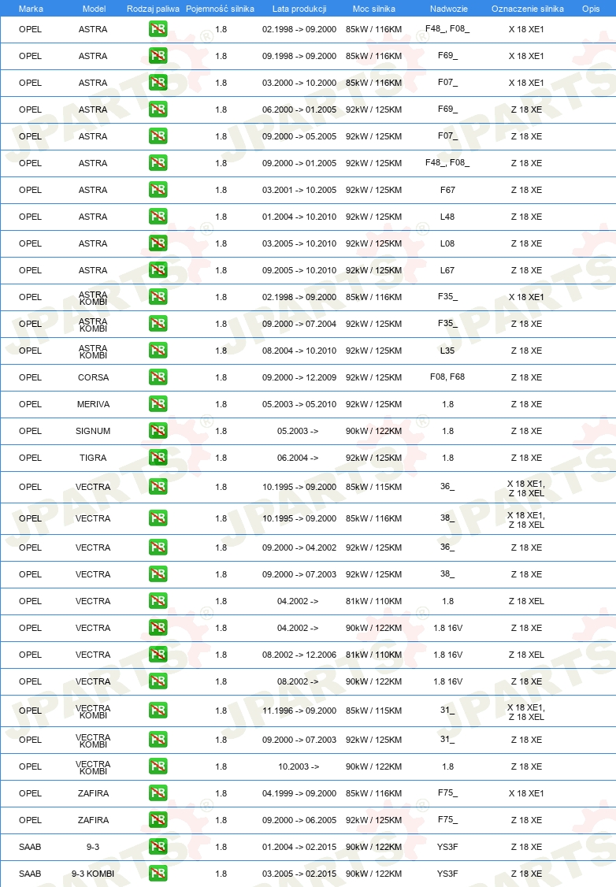Click fuel icon in OPEL TIGRA row
616x887 pixels.
click(158, 457)
